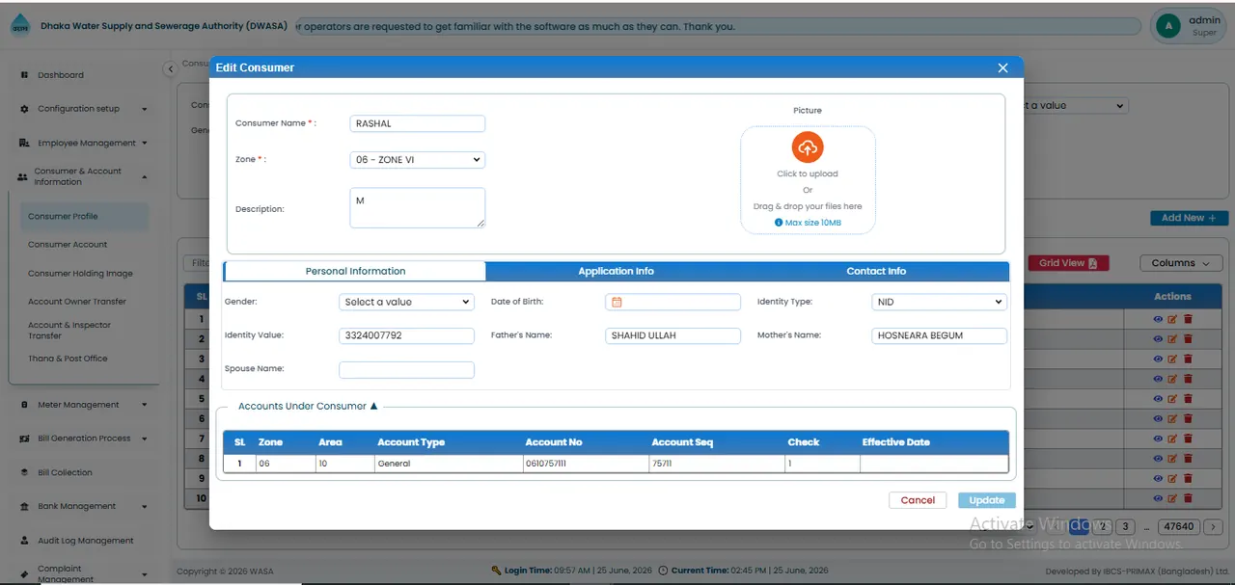The height and width of the screenshot is (585, 1235).
Task: Click the edit pencil icon in row 6
Action: (1173, 418)
